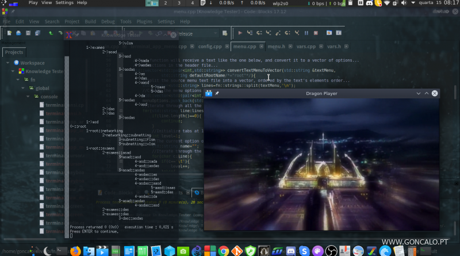
Task: Open Dragon Player menu with the down chevron
Action: [419, 93]
